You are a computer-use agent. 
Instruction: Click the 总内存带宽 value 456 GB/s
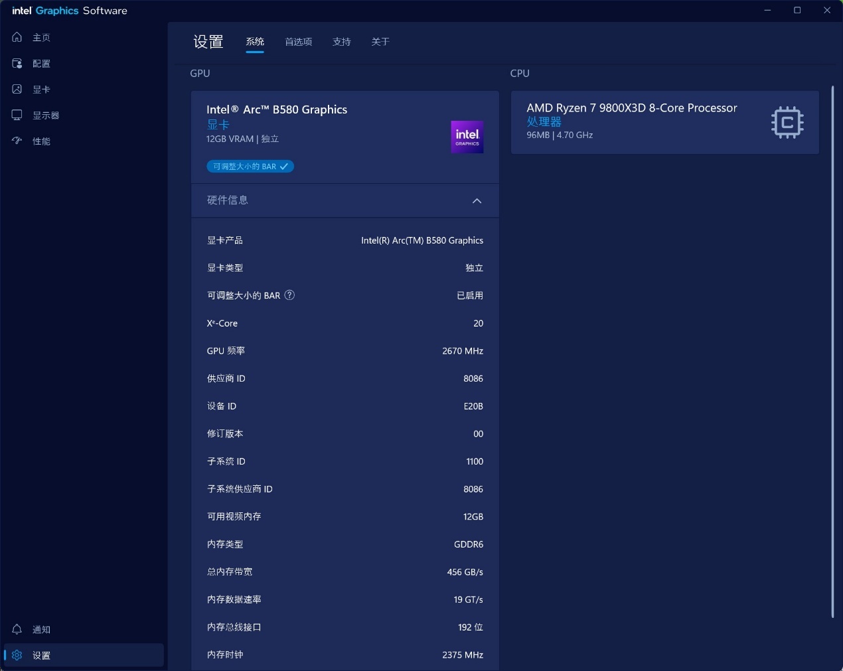click(465, 572)
